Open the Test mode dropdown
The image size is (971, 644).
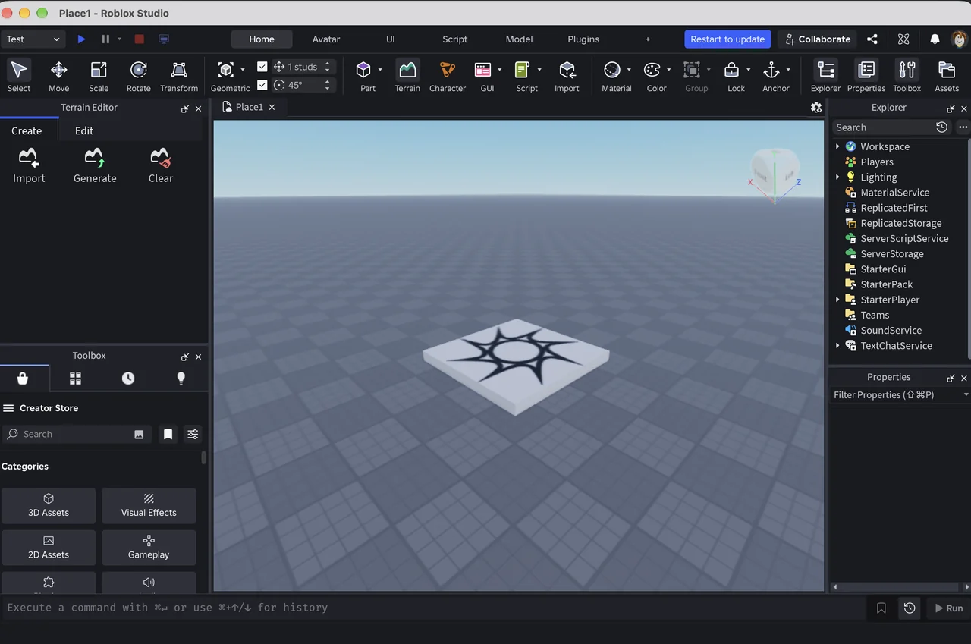[x=33, y=39]
